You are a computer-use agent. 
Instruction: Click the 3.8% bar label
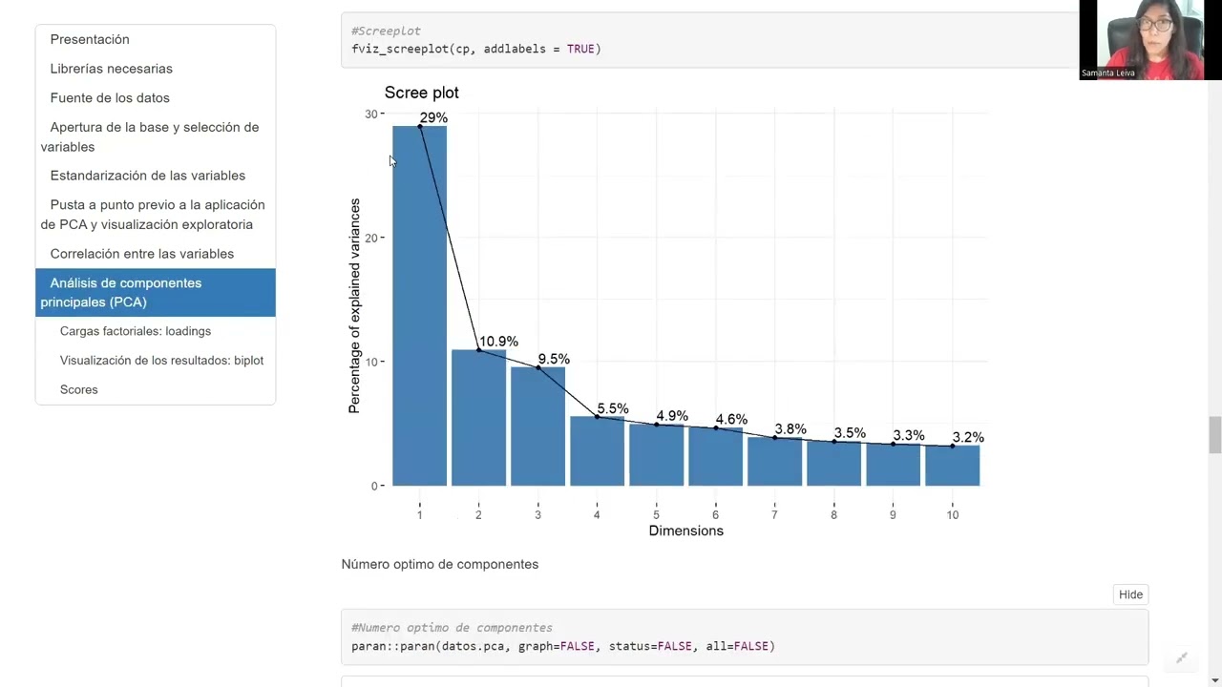790,428
